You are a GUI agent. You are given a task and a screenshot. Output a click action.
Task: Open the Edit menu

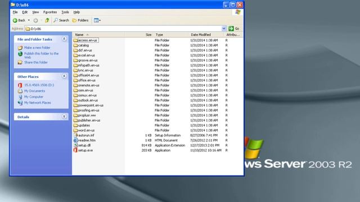[x=25, y=12]
